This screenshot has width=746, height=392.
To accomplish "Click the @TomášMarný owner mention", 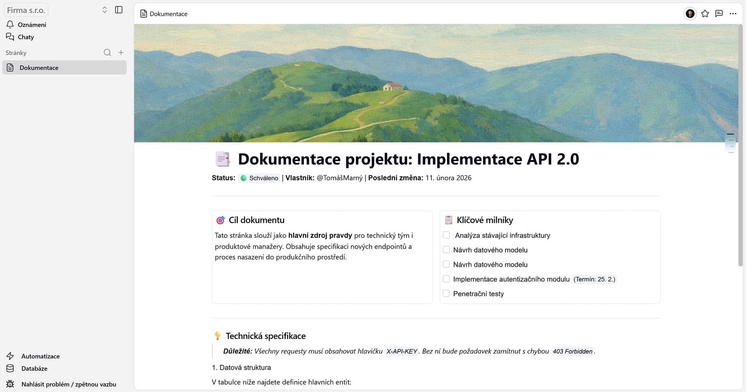I will (339, 178).
